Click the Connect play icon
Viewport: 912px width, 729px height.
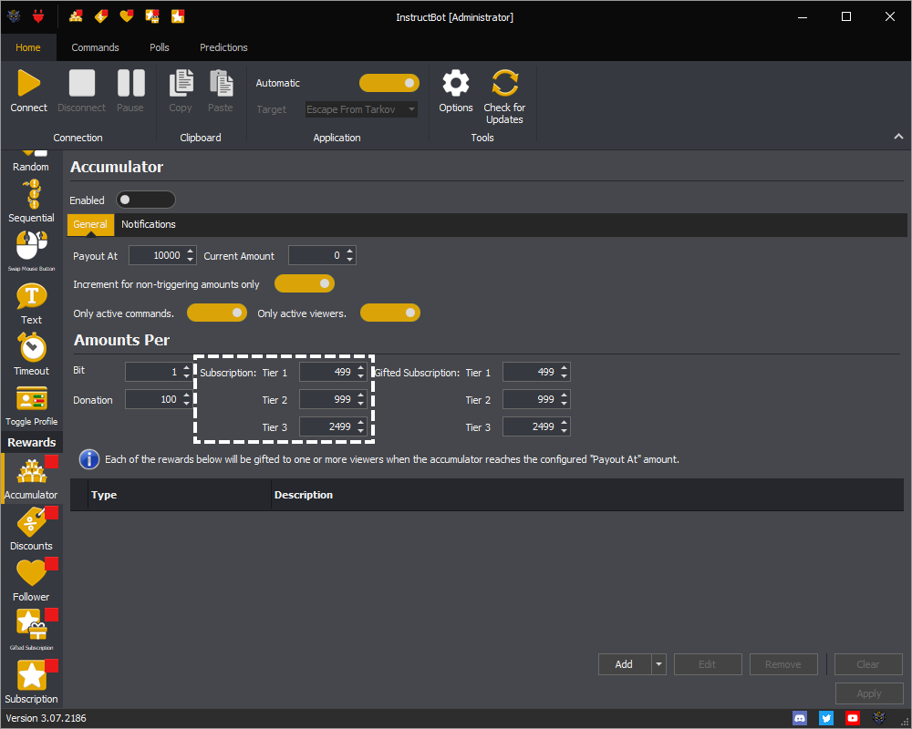tap(28, 83)
